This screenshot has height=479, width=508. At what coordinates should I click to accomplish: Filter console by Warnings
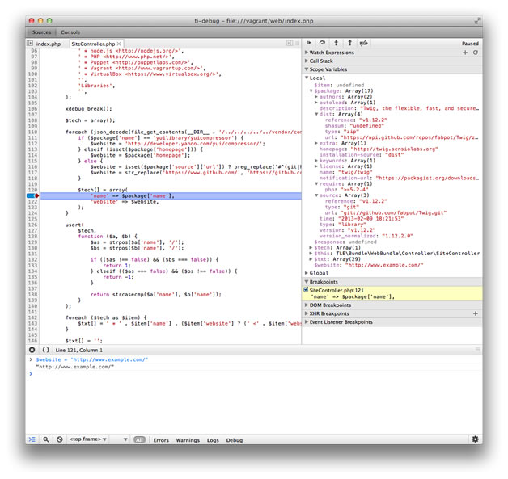point(188,440)
